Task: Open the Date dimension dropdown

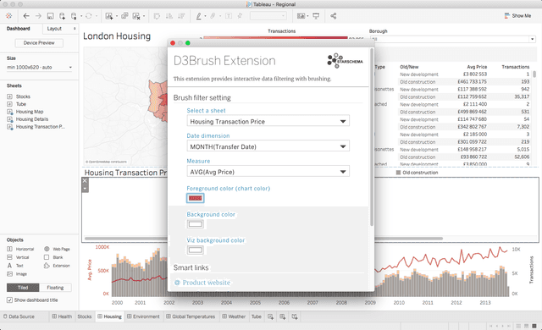Action: (268, 146)
